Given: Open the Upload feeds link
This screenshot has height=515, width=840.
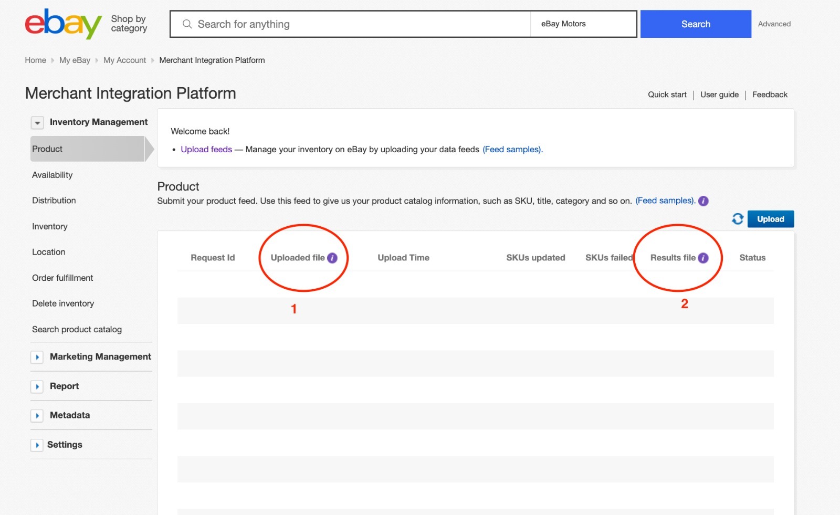Looking at the screenshot, I should coord(206,150).
